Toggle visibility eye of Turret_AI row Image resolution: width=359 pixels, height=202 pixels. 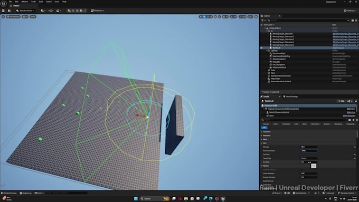(x=261, y=48)
